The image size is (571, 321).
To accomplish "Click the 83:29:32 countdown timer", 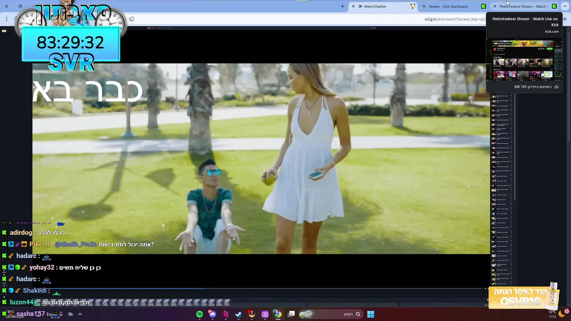I will point(70,43).
